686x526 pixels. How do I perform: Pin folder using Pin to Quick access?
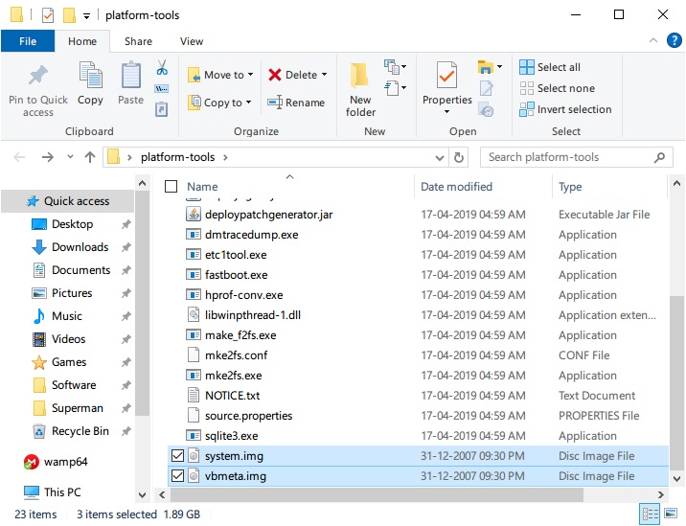38,91
